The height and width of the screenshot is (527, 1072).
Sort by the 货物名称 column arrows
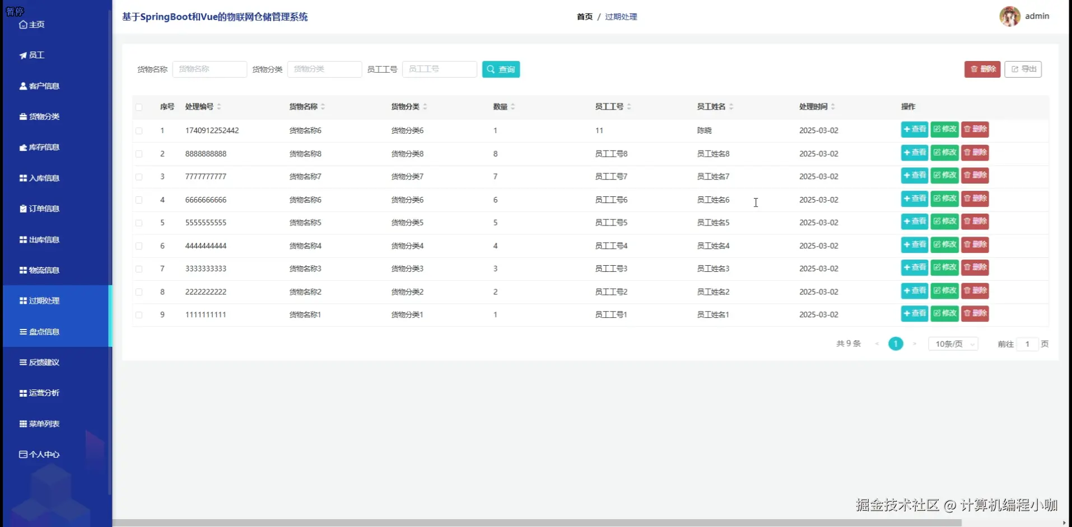tap(323, 107)
